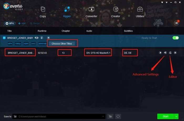This screenshot has height=121, width=184.
Task: Click the 3649 MB size tag
Action: (42, 44)
